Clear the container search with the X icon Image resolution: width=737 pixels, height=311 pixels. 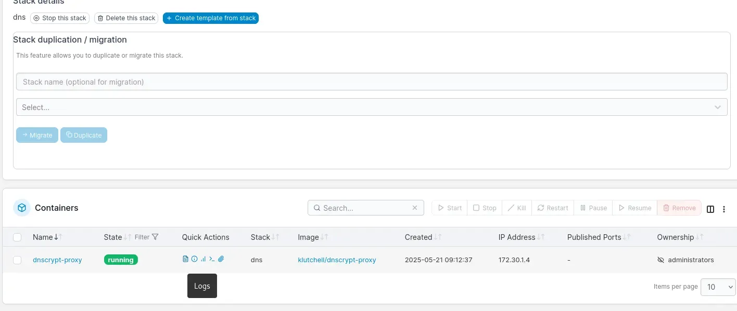click(415, 208)
